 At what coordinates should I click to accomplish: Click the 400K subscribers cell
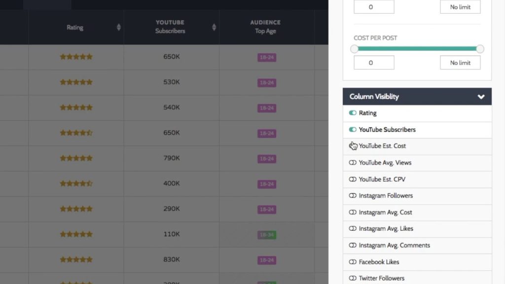171,183
